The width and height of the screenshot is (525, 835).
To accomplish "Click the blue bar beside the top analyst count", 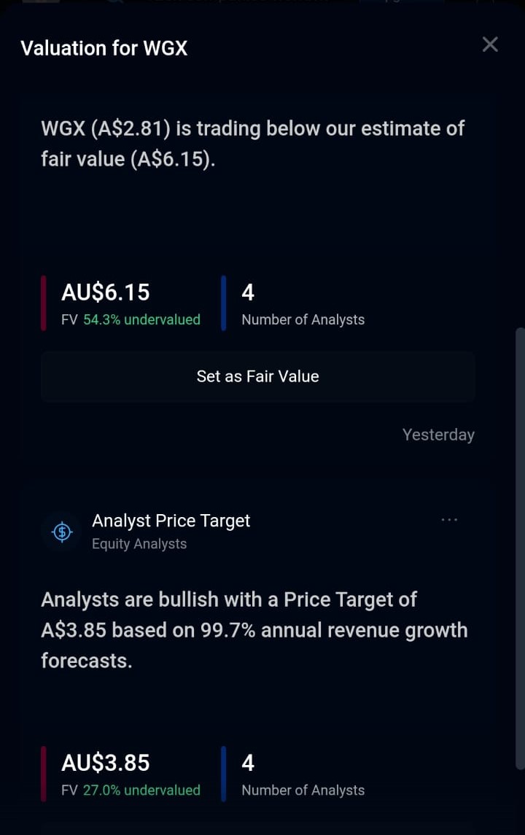I will (x=224, y=303).
